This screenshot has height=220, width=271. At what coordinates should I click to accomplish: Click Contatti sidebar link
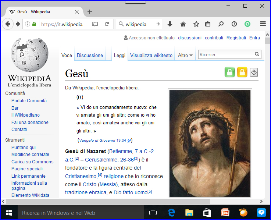click(19, 129)
